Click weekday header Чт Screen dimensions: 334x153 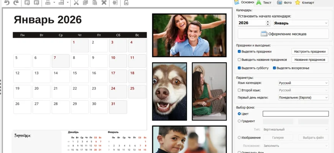(80, 35)
